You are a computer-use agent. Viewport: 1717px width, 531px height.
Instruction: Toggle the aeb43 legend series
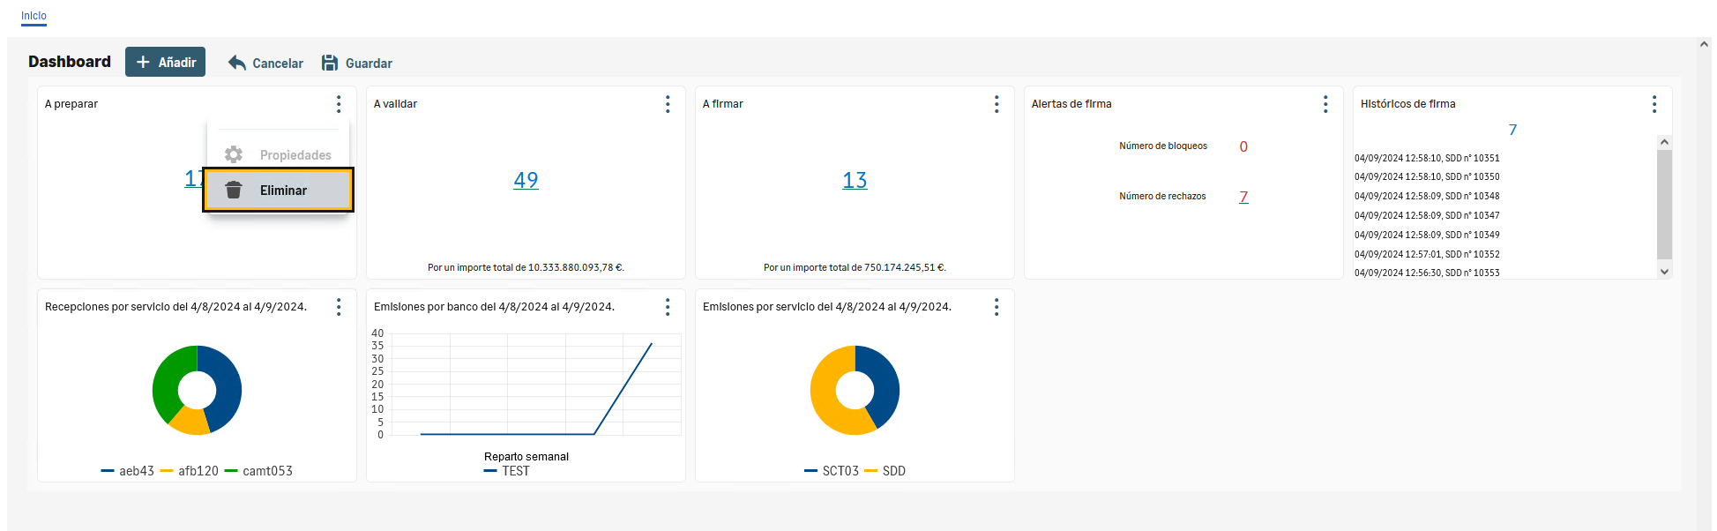pyautogui.click(x=128, y=471)
